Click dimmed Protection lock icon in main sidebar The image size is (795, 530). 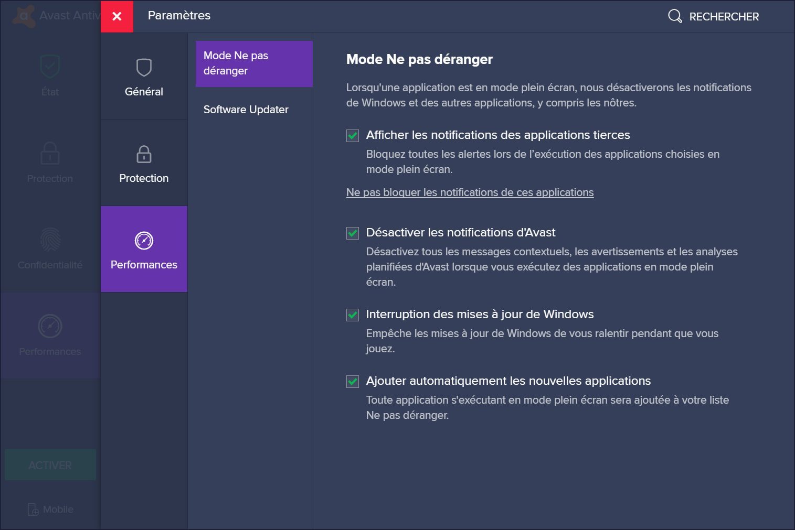[x=50, y=154]
